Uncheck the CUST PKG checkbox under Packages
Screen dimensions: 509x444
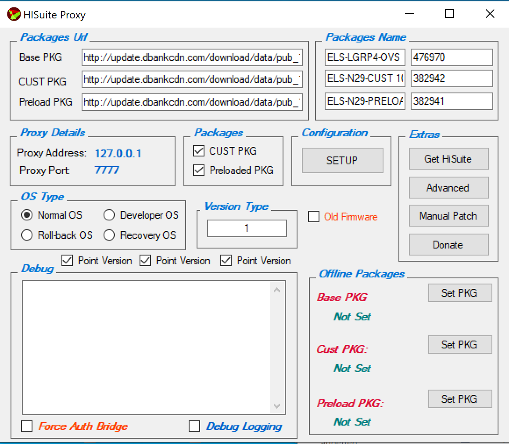click(199, 151)
